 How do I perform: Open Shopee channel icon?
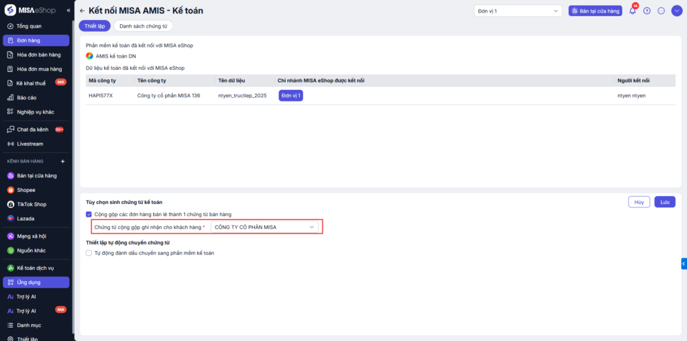pyautogui.click(x=11, y=190)
